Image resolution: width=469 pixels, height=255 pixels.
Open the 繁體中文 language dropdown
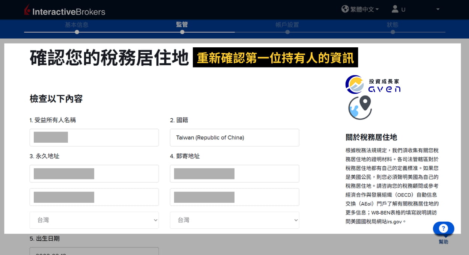point(364,9)
